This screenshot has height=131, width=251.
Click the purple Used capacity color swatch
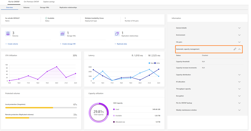pyautogui.click(x=114, y=109)
